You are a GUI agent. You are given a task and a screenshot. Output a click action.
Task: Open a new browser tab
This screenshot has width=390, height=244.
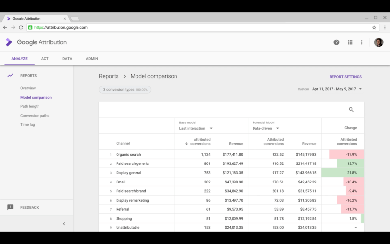tap(75, 19)
